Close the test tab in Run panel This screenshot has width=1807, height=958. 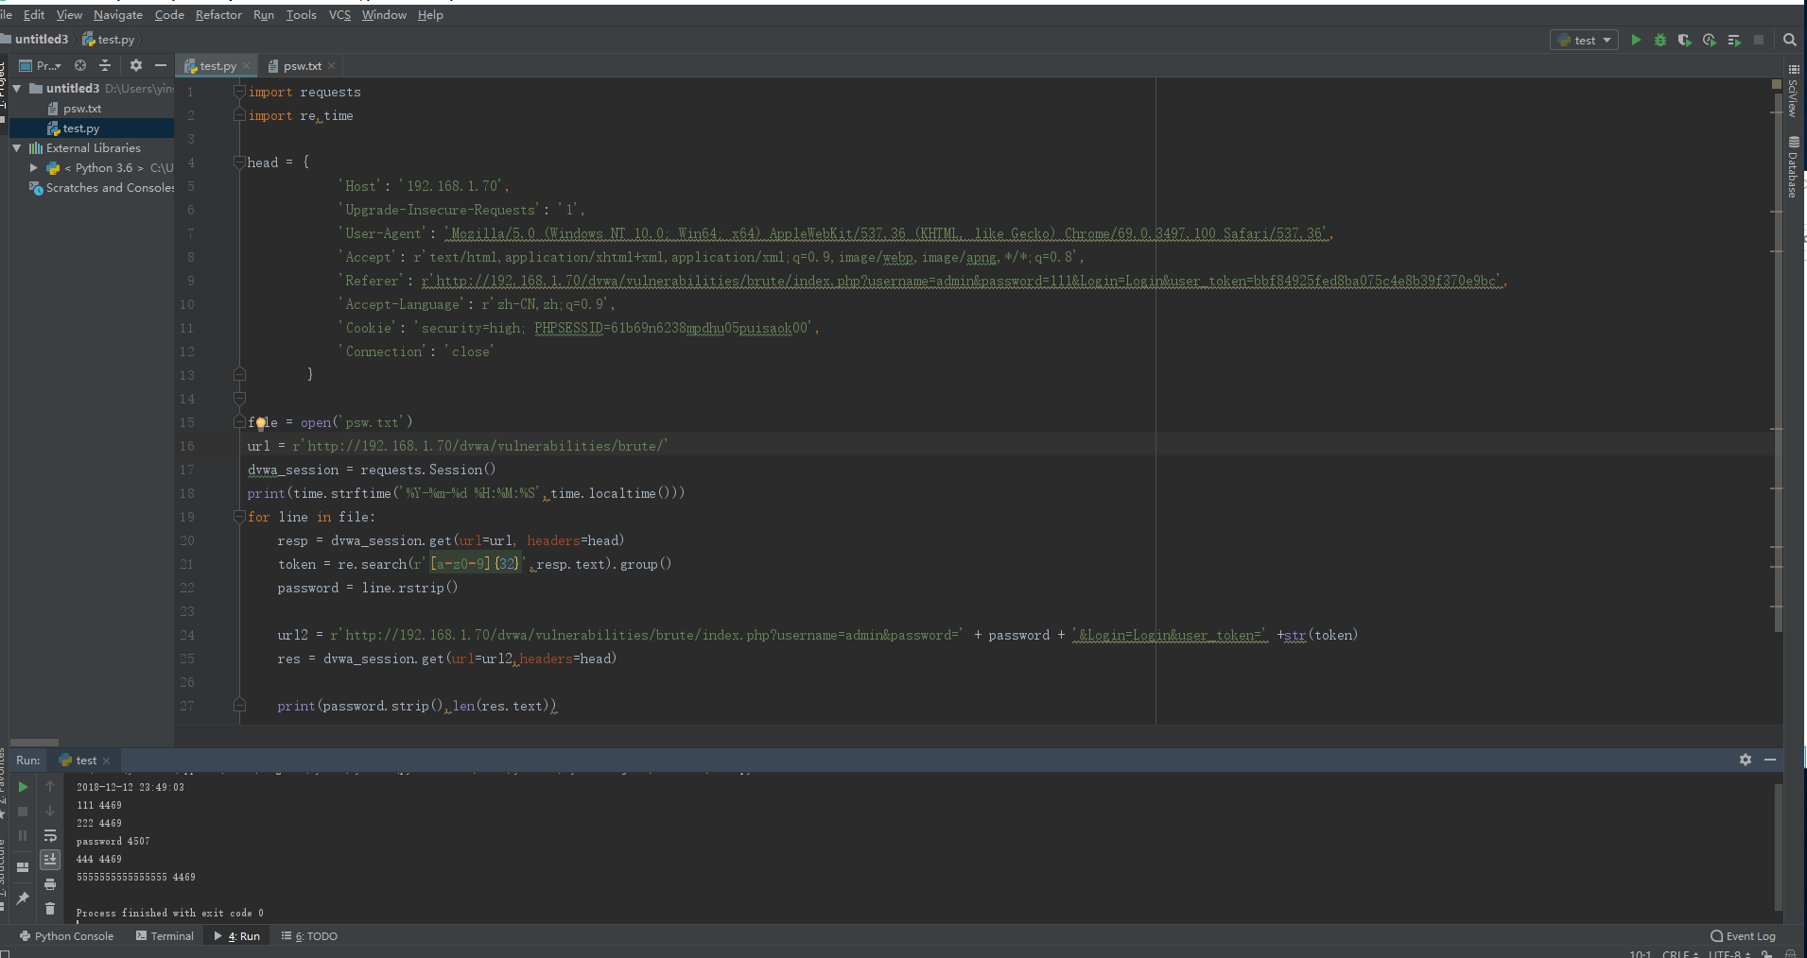(107, 761)
